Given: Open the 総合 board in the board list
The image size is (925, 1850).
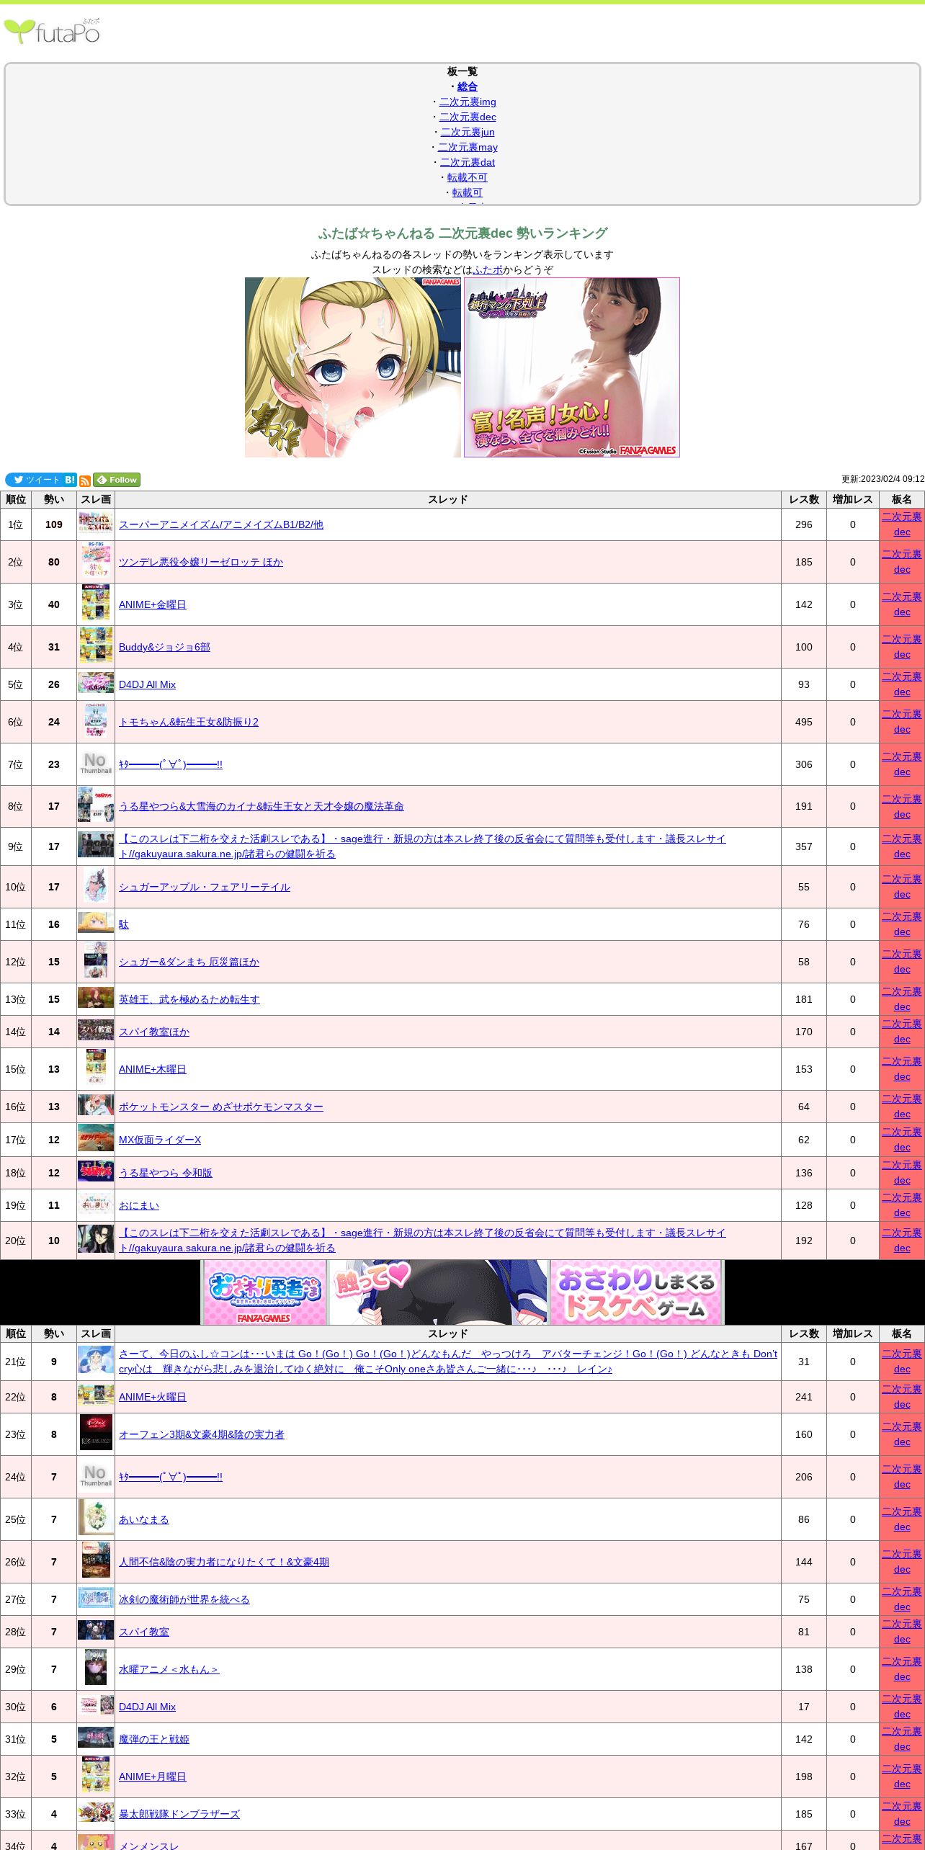Looking at the screenshot, I should [468, 86].
